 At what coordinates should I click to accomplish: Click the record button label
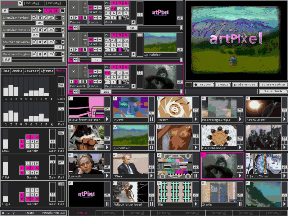[x=206, y=85]
